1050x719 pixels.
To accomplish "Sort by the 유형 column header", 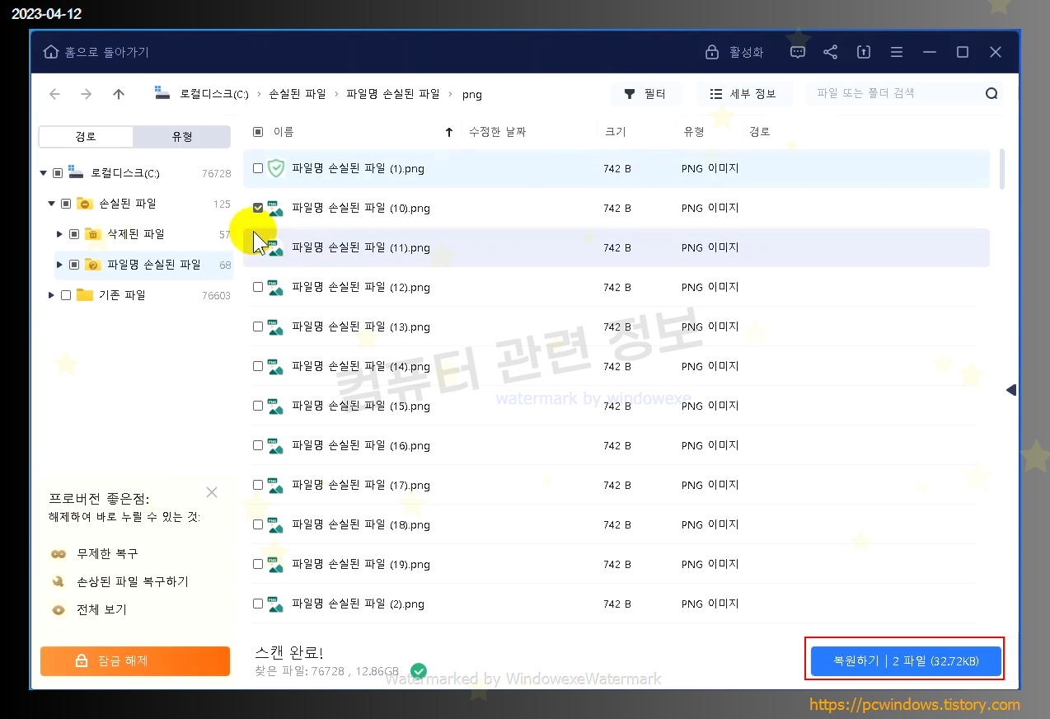I will [694, 132].
